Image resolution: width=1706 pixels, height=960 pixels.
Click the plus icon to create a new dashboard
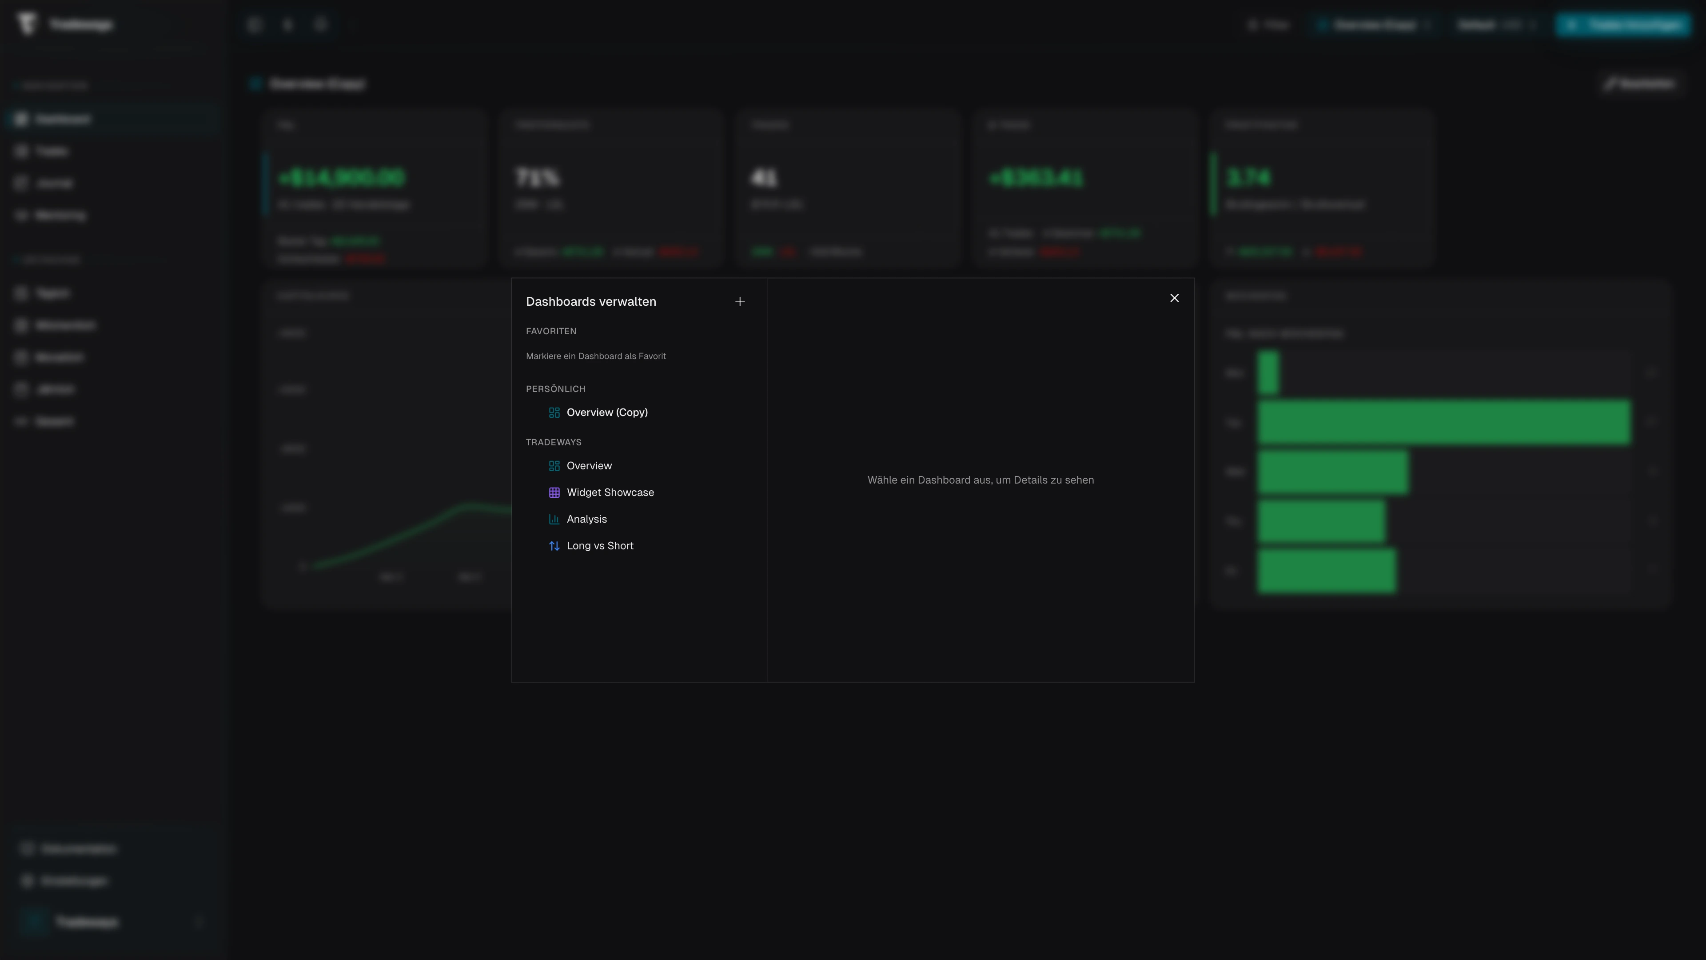click(740, 301)
